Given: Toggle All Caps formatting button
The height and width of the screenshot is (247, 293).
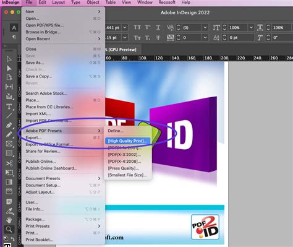Looking at the screenshot, I should pos(137,27).
